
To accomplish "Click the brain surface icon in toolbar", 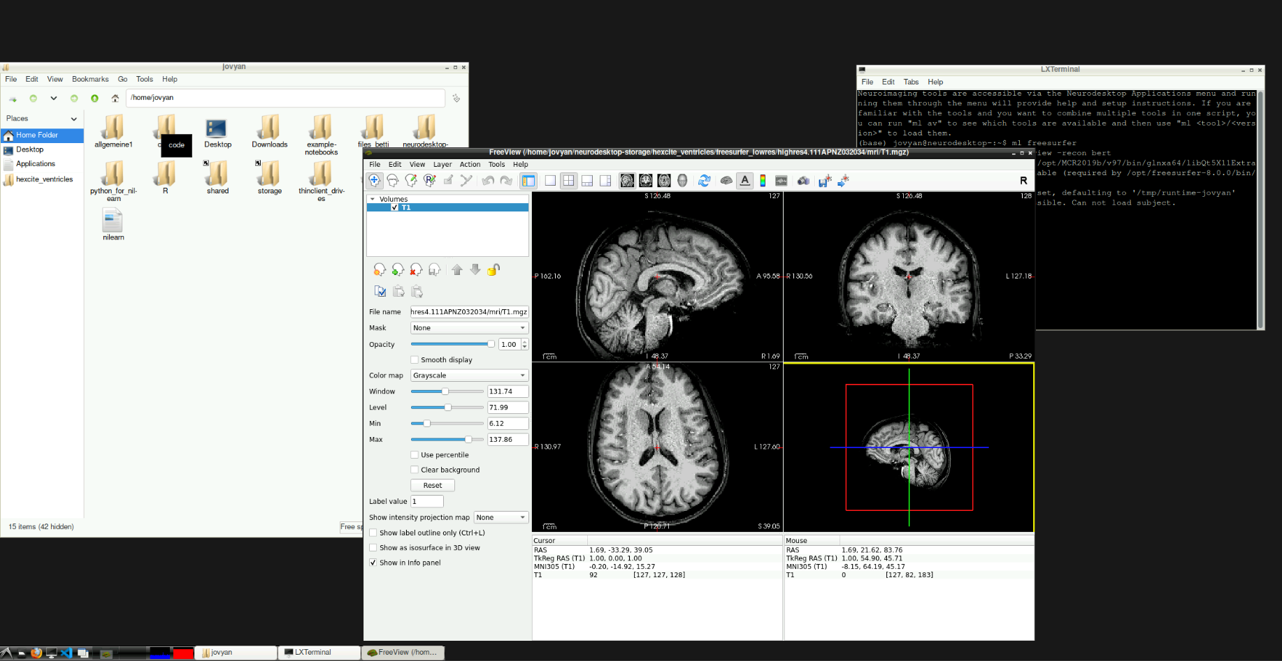I will [726, 181].
